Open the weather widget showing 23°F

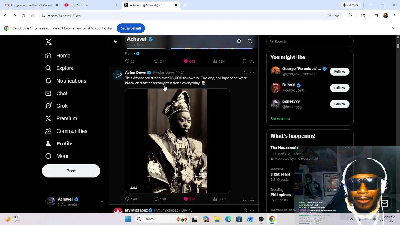click(12, 219)
